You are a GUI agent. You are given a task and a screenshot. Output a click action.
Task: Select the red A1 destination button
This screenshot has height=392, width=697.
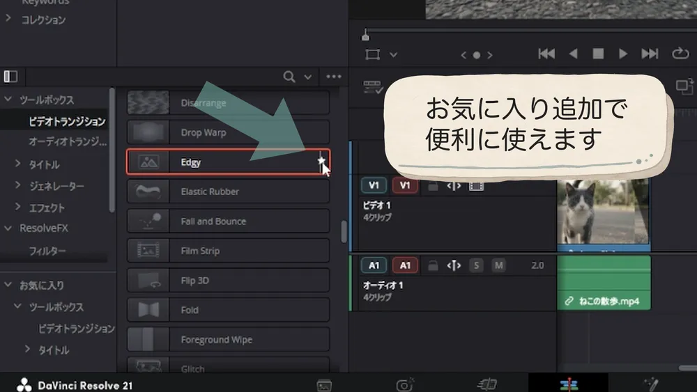click(x=405, y=265)
